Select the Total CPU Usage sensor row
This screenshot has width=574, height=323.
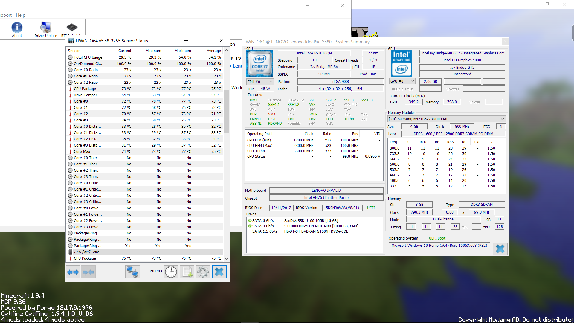88,57
